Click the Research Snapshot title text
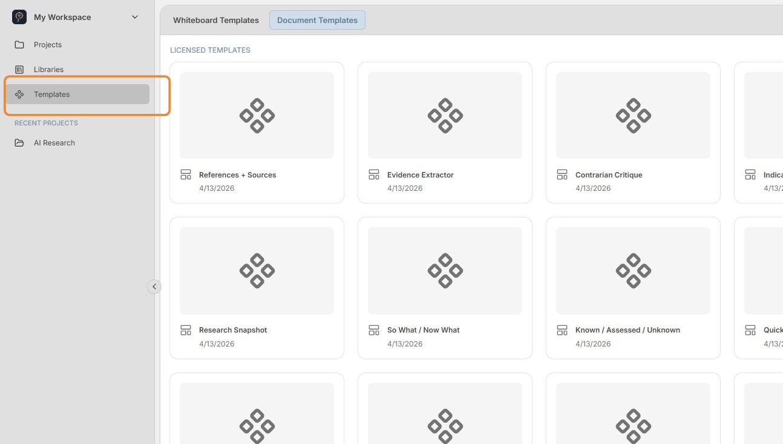The height and width of the screenshot is (444, 783). tap(233, 330)
